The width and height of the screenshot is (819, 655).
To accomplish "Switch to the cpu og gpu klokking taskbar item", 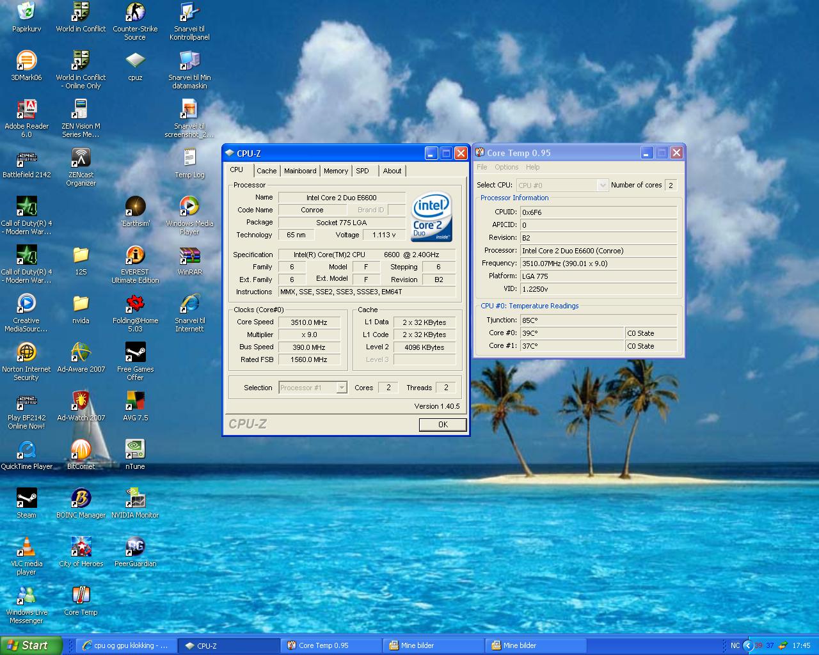I will (x=126, y=645).
